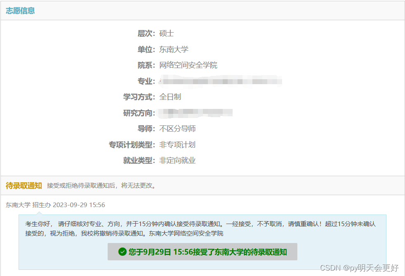
Task: Click the text 硕士 next to 层次
Action: coord(166,33)
